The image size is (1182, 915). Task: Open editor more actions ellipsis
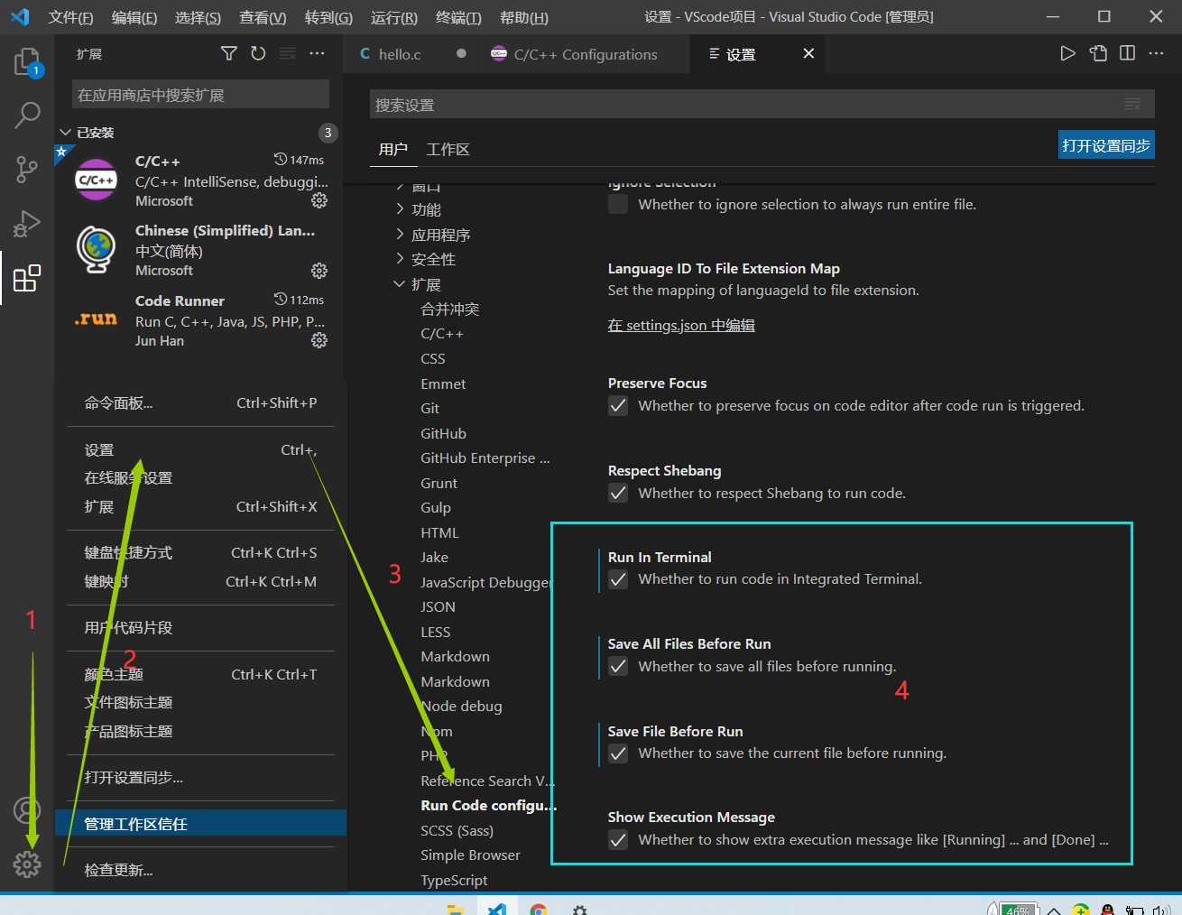coord(1156,54)
